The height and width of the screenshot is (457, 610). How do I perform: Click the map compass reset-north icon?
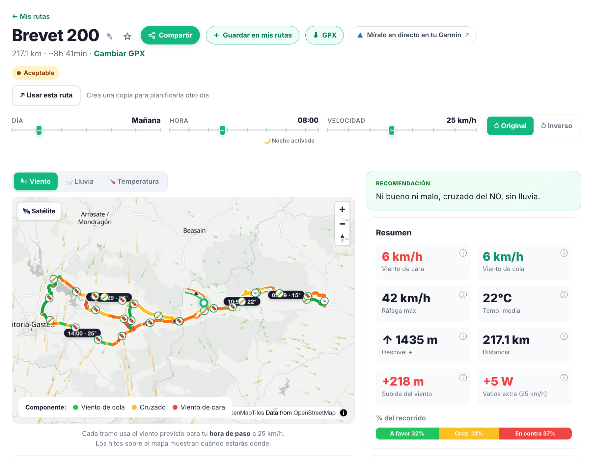(x=342, y=238)
